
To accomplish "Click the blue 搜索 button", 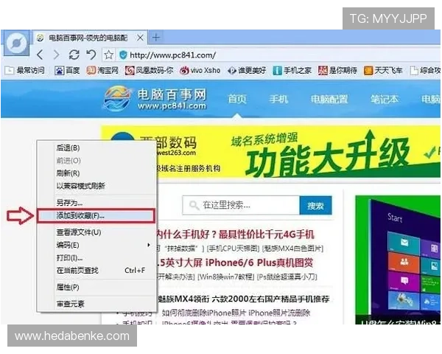I will [316, 206].
